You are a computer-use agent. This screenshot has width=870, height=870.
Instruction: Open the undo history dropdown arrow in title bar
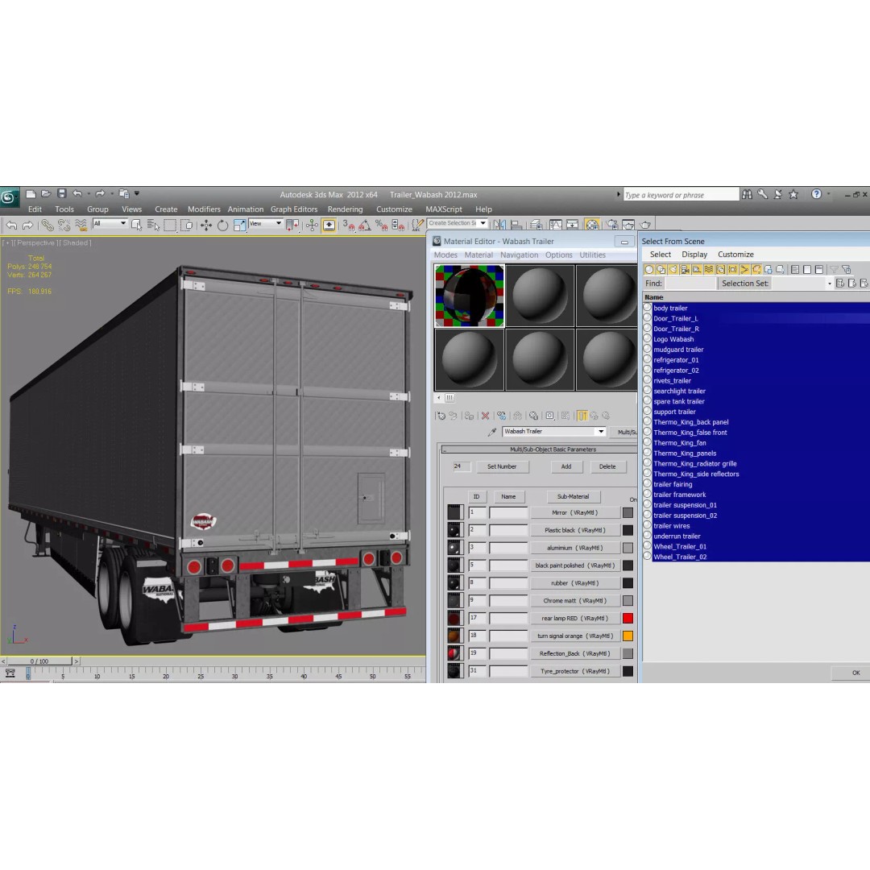89,193
